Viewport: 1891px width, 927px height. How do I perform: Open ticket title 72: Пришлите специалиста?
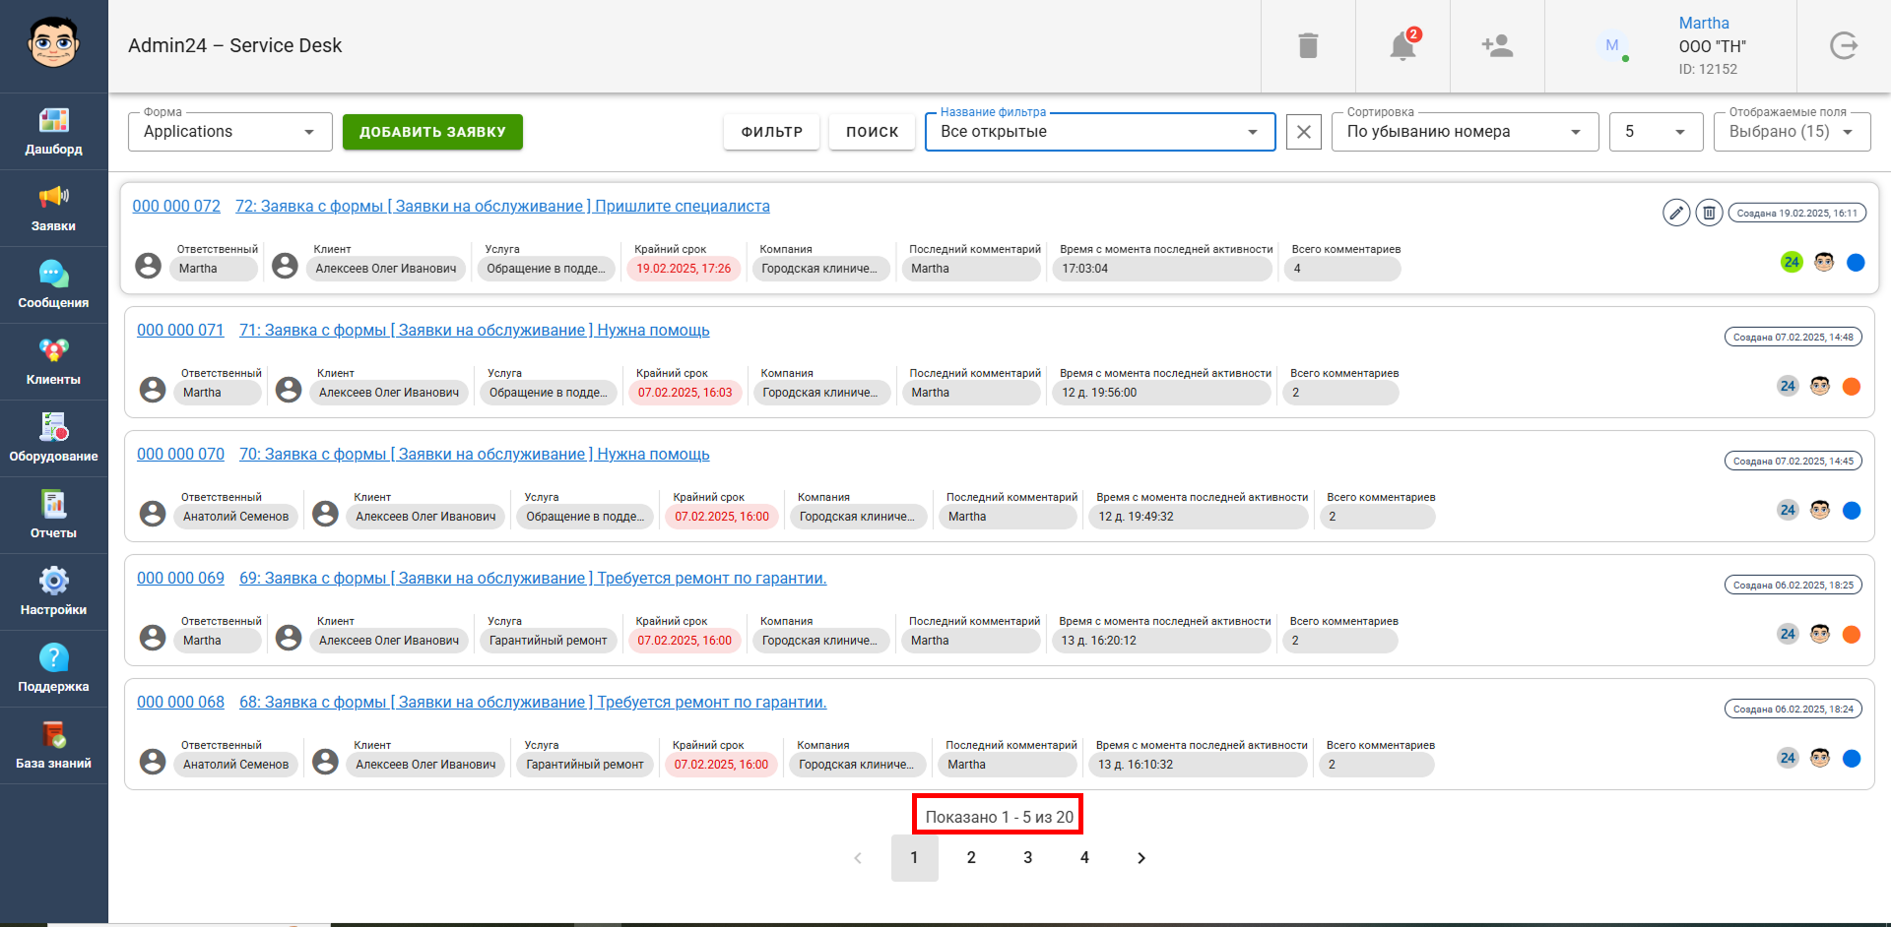[502, 207]
